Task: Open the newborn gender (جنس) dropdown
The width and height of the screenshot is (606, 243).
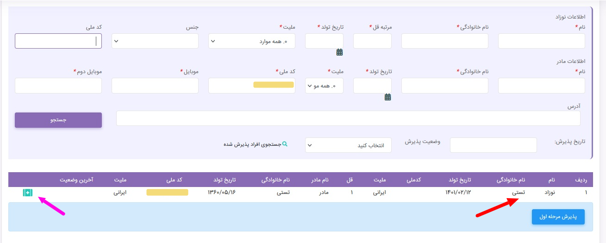Action: click(155, 41)
